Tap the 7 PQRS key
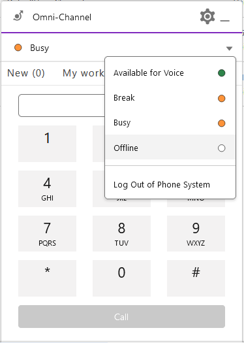The height and width of the screenshot is (343, 244). [x=47, y=233]
